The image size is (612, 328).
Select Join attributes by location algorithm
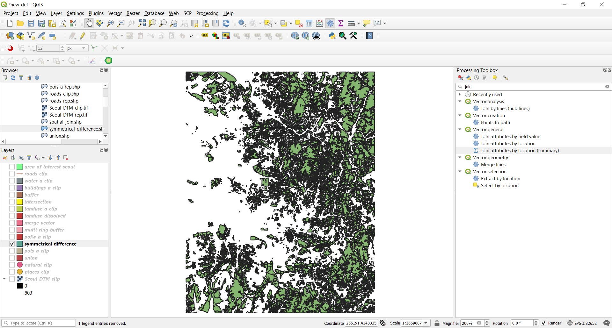[508, 144]
